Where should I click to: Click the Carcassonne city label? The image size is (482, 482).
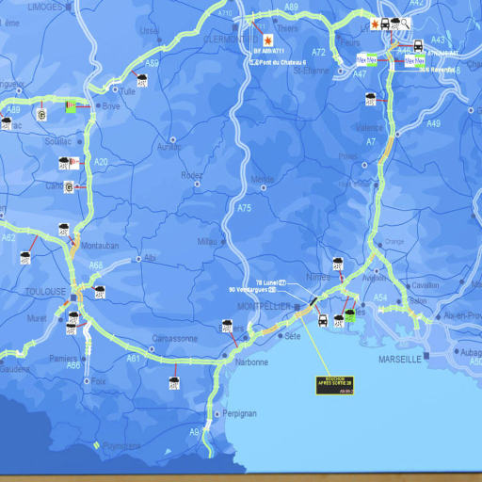click(x=175, y=339)
